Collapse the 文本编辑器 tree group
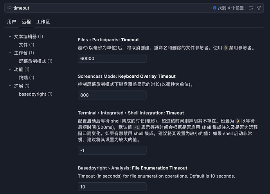Image resolution: width=270 pixels, height=194 pixels. coord(10,36)
